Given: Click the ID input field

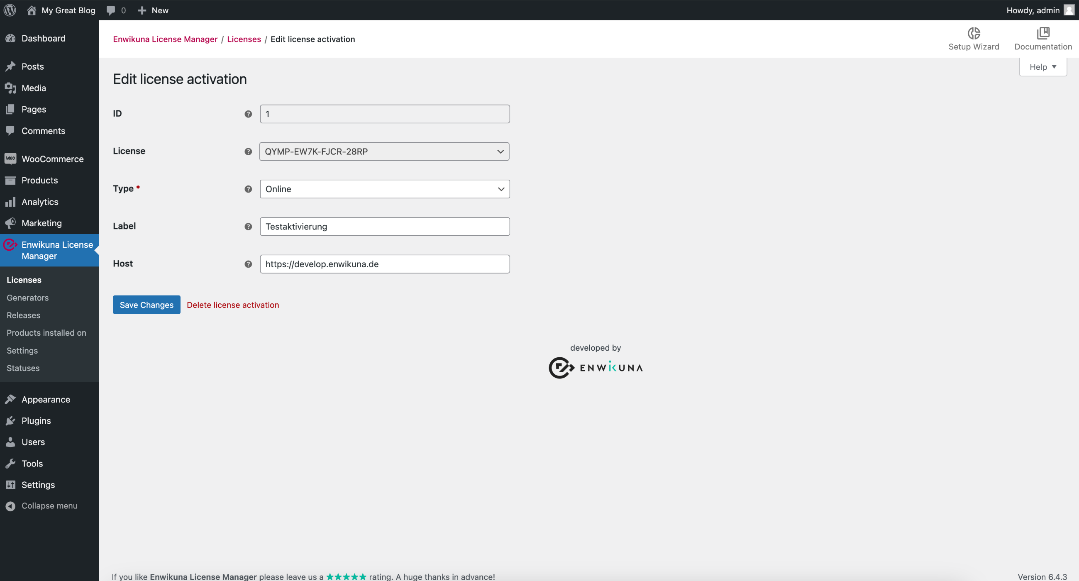Looking at the screenshot, I should [x=385, y=114].
